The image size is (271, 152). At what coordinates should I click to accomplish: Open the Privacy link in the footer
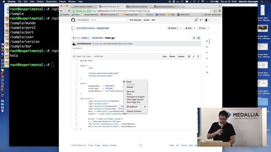[x=97, y=145]
